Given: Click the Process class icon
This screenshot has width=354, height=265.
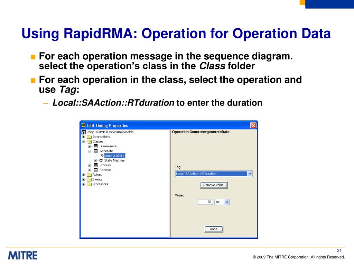Looking at the screenshot, I should (x=96, y=165).
